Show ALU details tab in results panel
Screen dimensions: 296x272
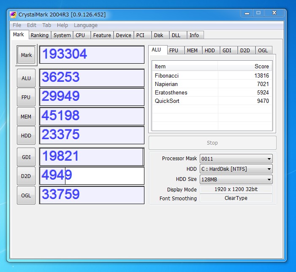(x=158, y=50)
